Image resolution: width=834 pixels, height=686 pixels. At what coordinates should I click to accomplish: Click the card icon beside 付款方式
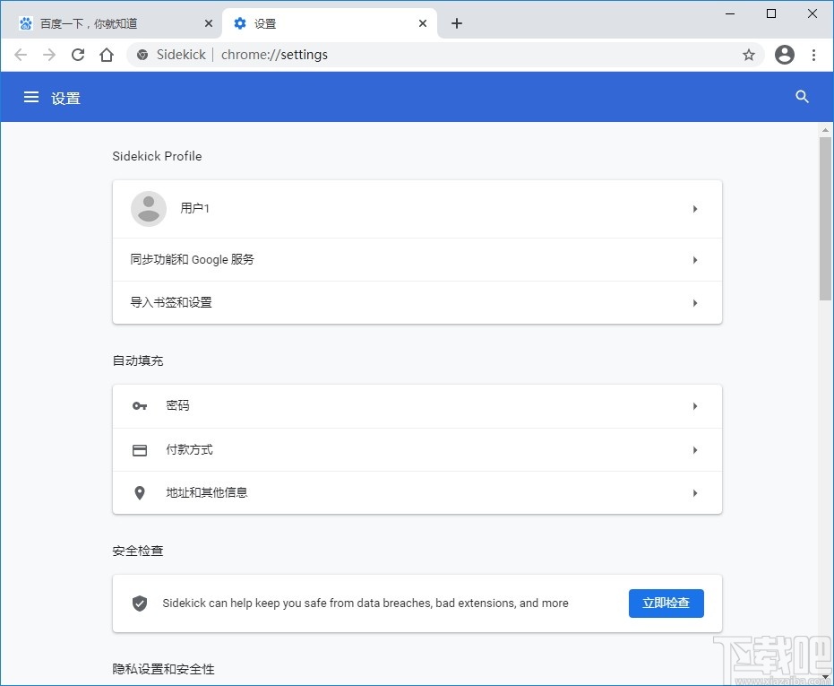click(x=139, y=449)
